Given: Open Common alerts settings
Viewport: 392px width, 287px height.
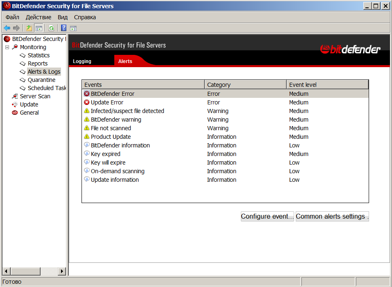Looking at the screenshot, I should point(332,217).
